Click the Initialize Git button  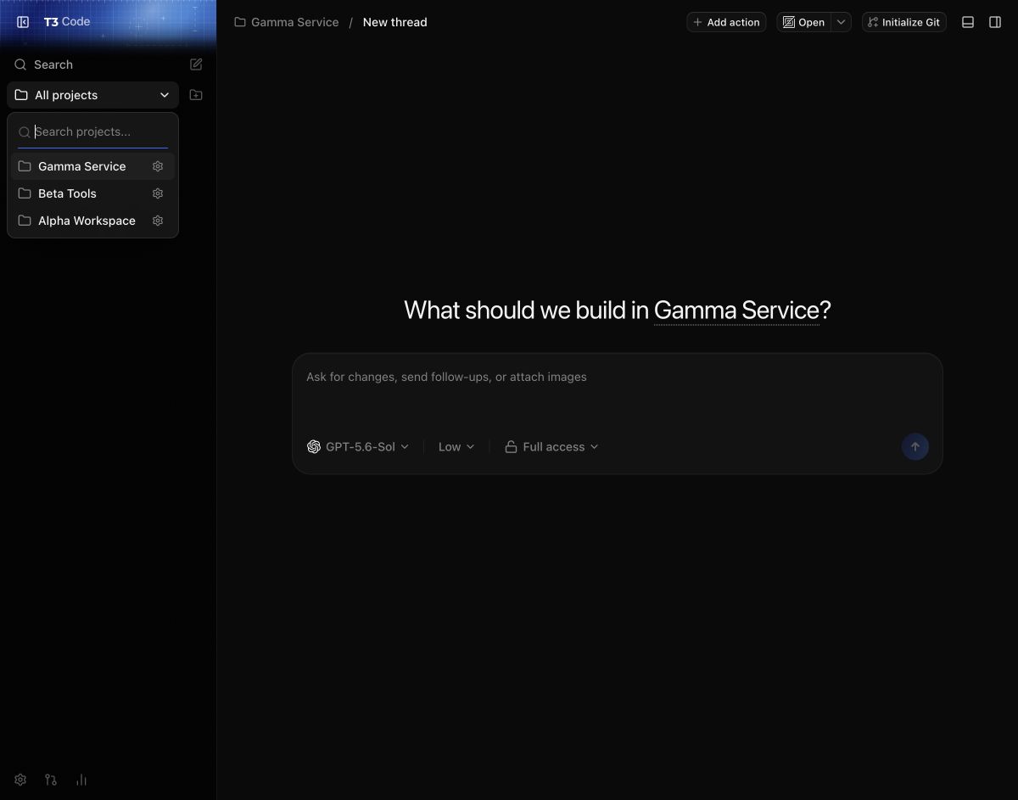(x=904, y=22)
